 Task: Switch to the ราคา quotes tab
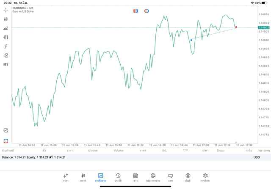(x=66, y=178)
